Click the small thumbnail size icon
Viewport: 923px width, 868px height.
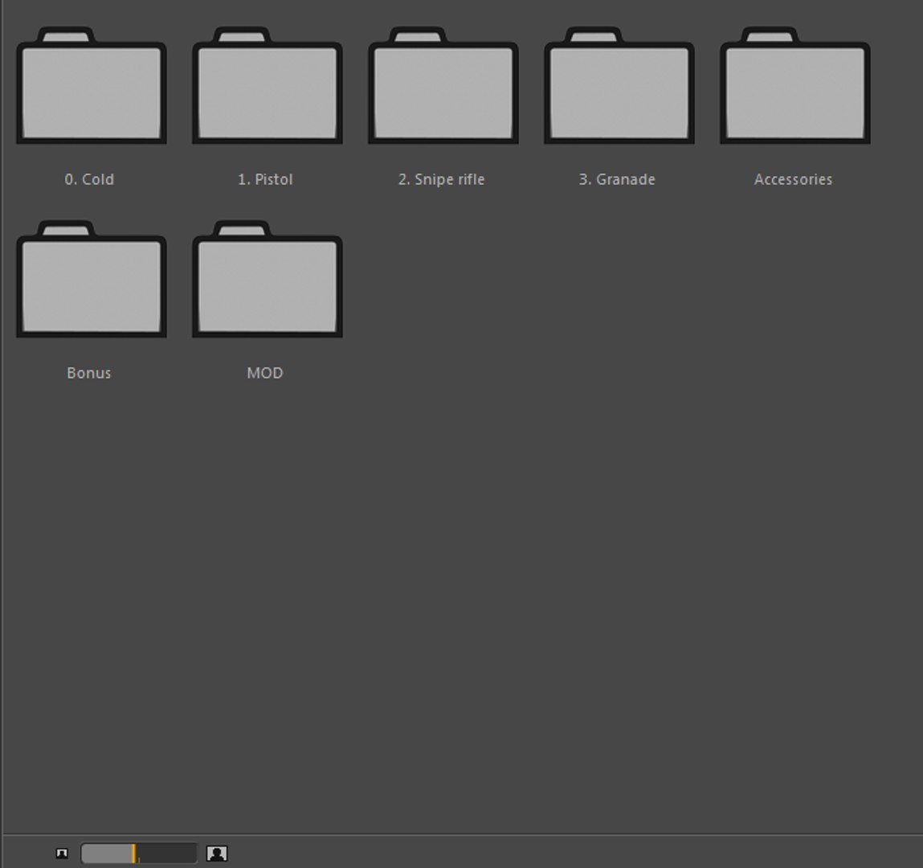62,854
